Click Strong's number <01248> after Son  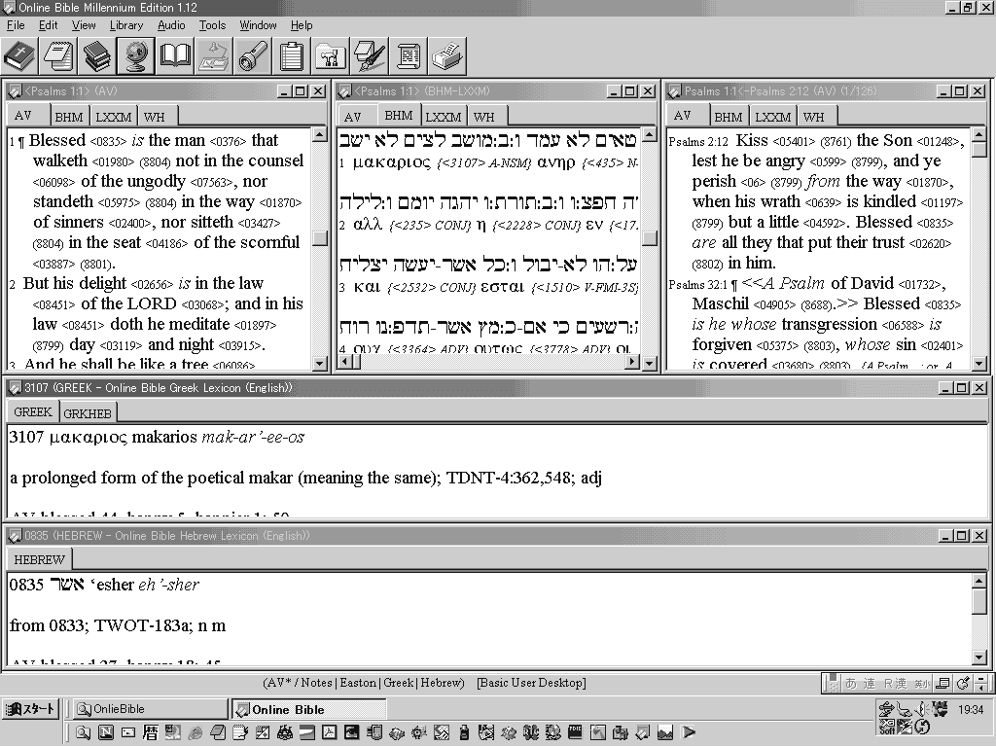(x=937, y=142)
